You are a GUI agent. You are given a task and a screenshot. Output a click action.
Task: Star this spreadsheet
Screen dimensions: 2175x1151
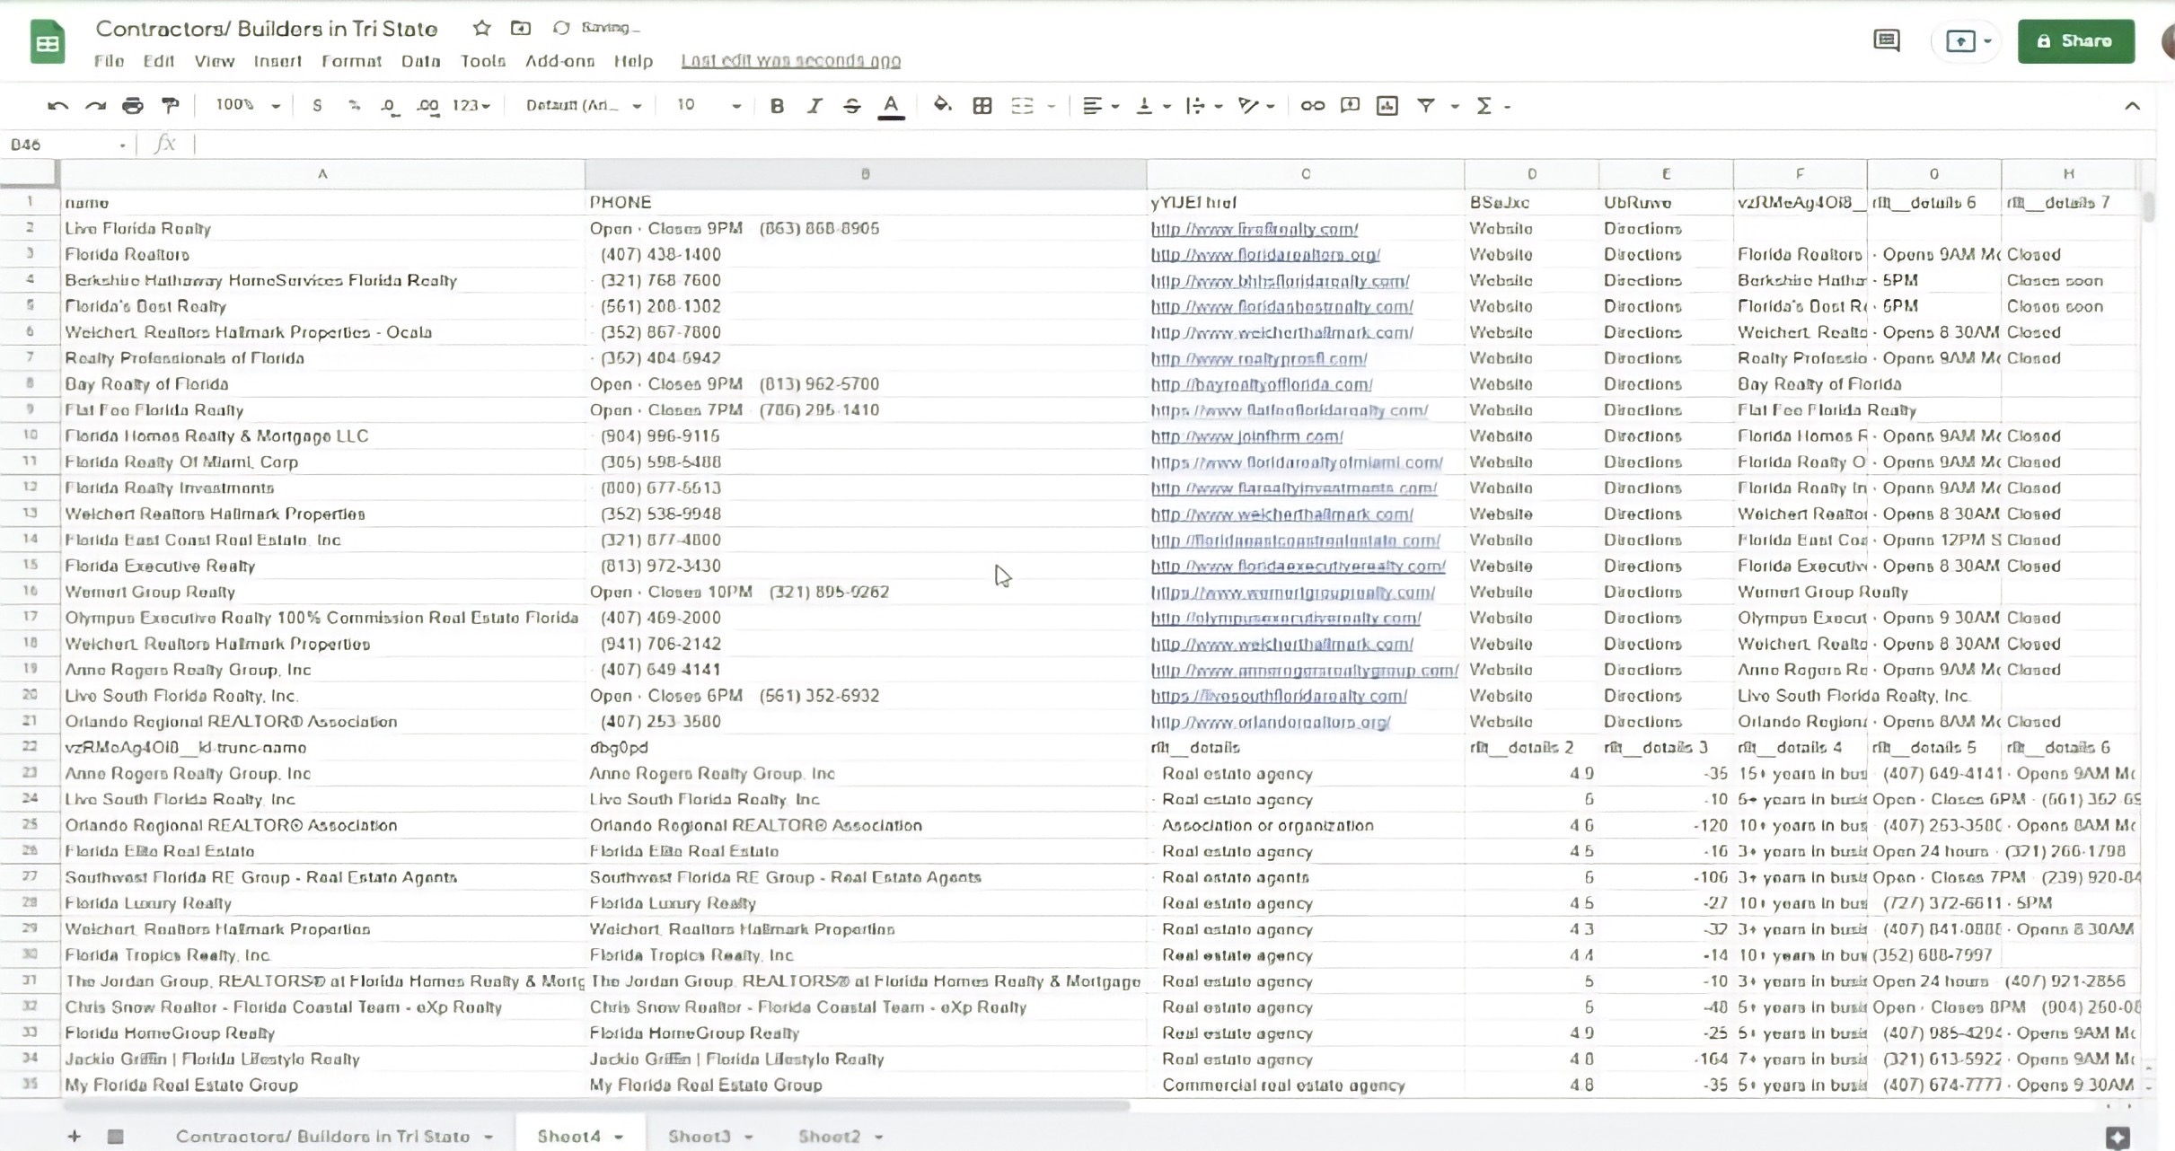coord(481,28)
